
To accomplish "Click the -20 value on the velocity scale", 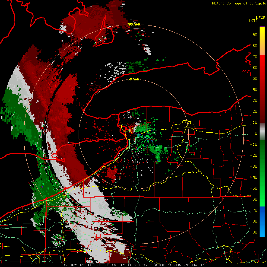I will [254, 155].
